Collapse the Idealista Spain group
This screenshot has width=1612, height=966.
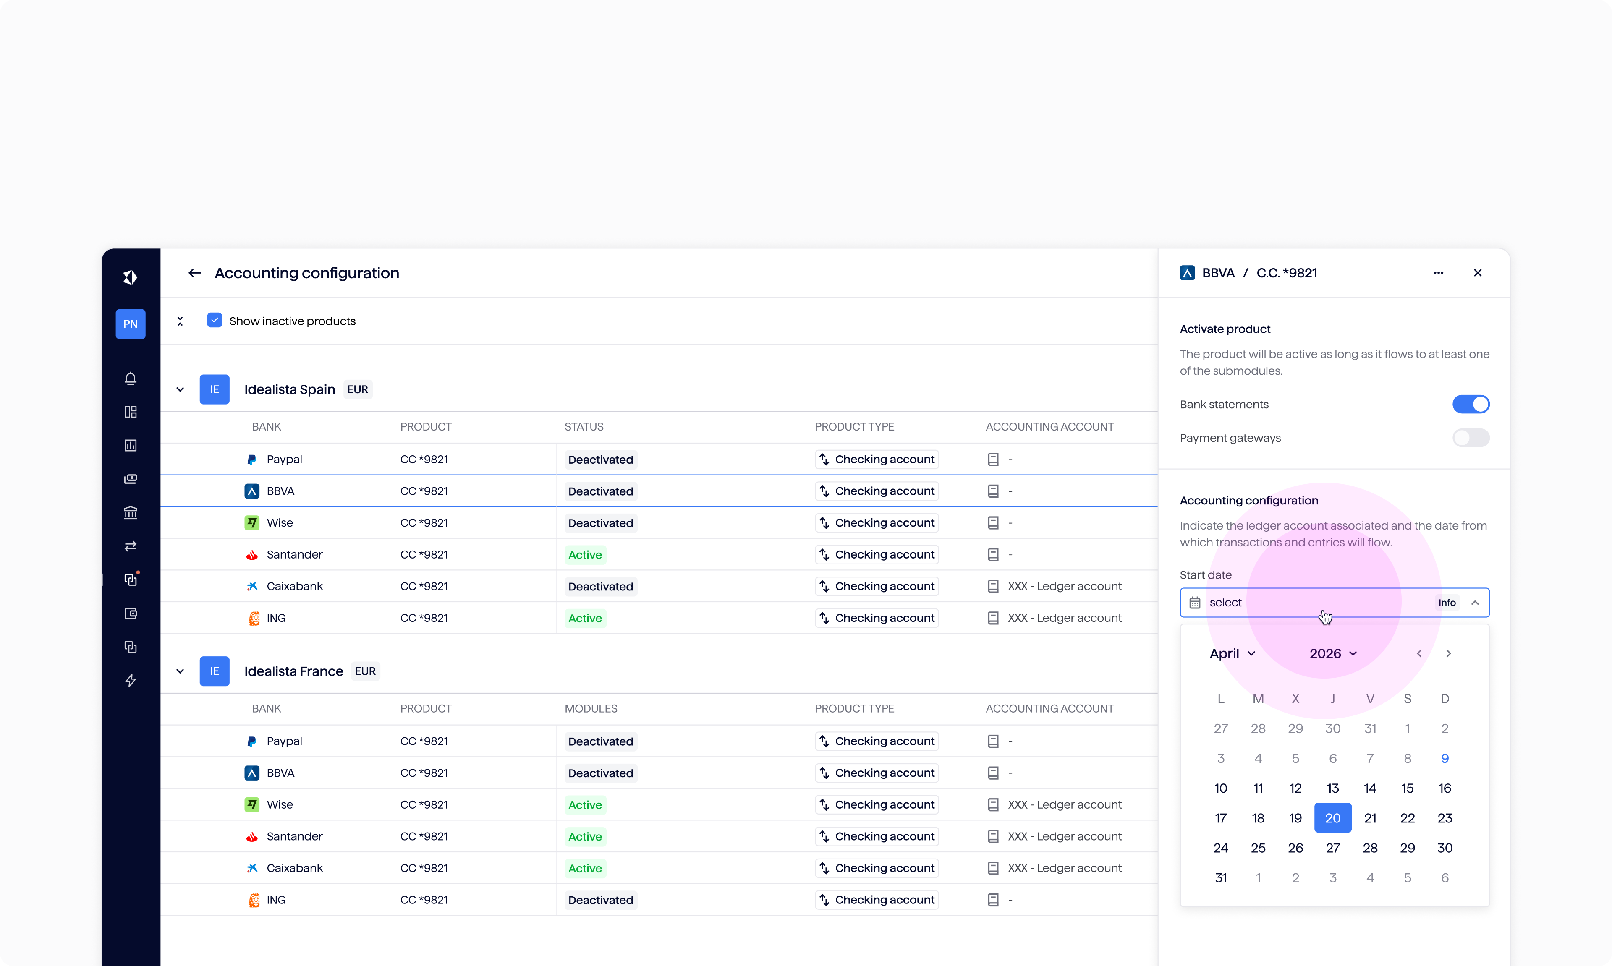pos(181,389)
